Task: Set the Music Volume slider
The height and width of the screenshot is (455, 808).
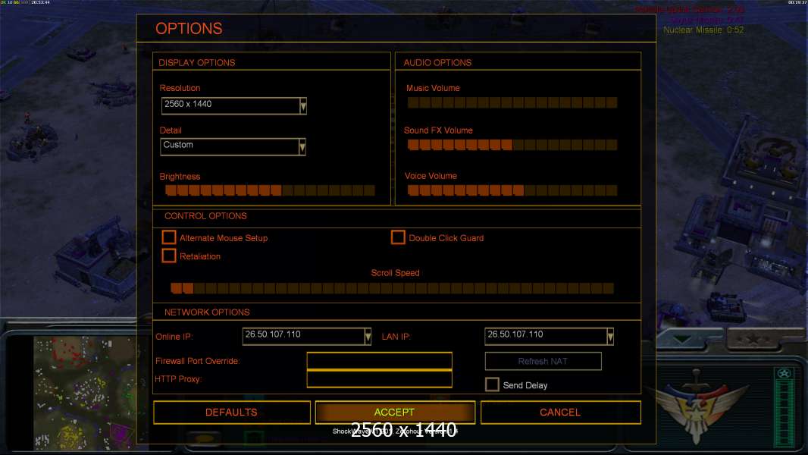Action: [x=512, y=102]
